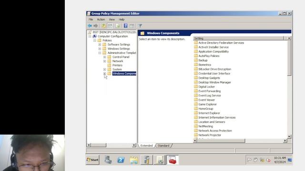Image resolution: width=305 pixels, height=171 pixels.
Task: Select the Backup list entry
Action: (203, 60)
